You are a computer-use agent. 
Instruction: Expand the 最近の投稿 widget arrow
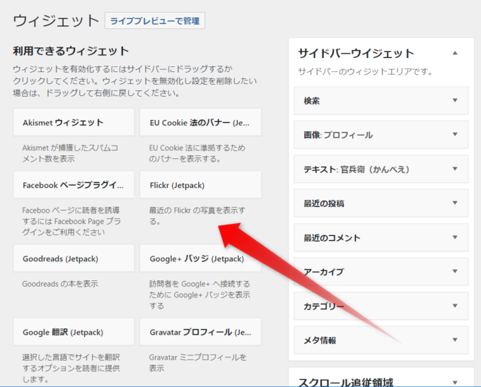point(455,203)
